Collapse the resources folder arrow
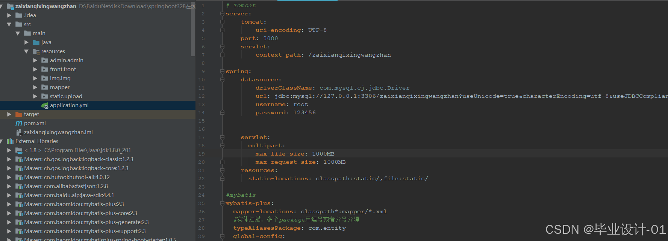The width and height of the screenshot is (668, 241). [26, 51]
